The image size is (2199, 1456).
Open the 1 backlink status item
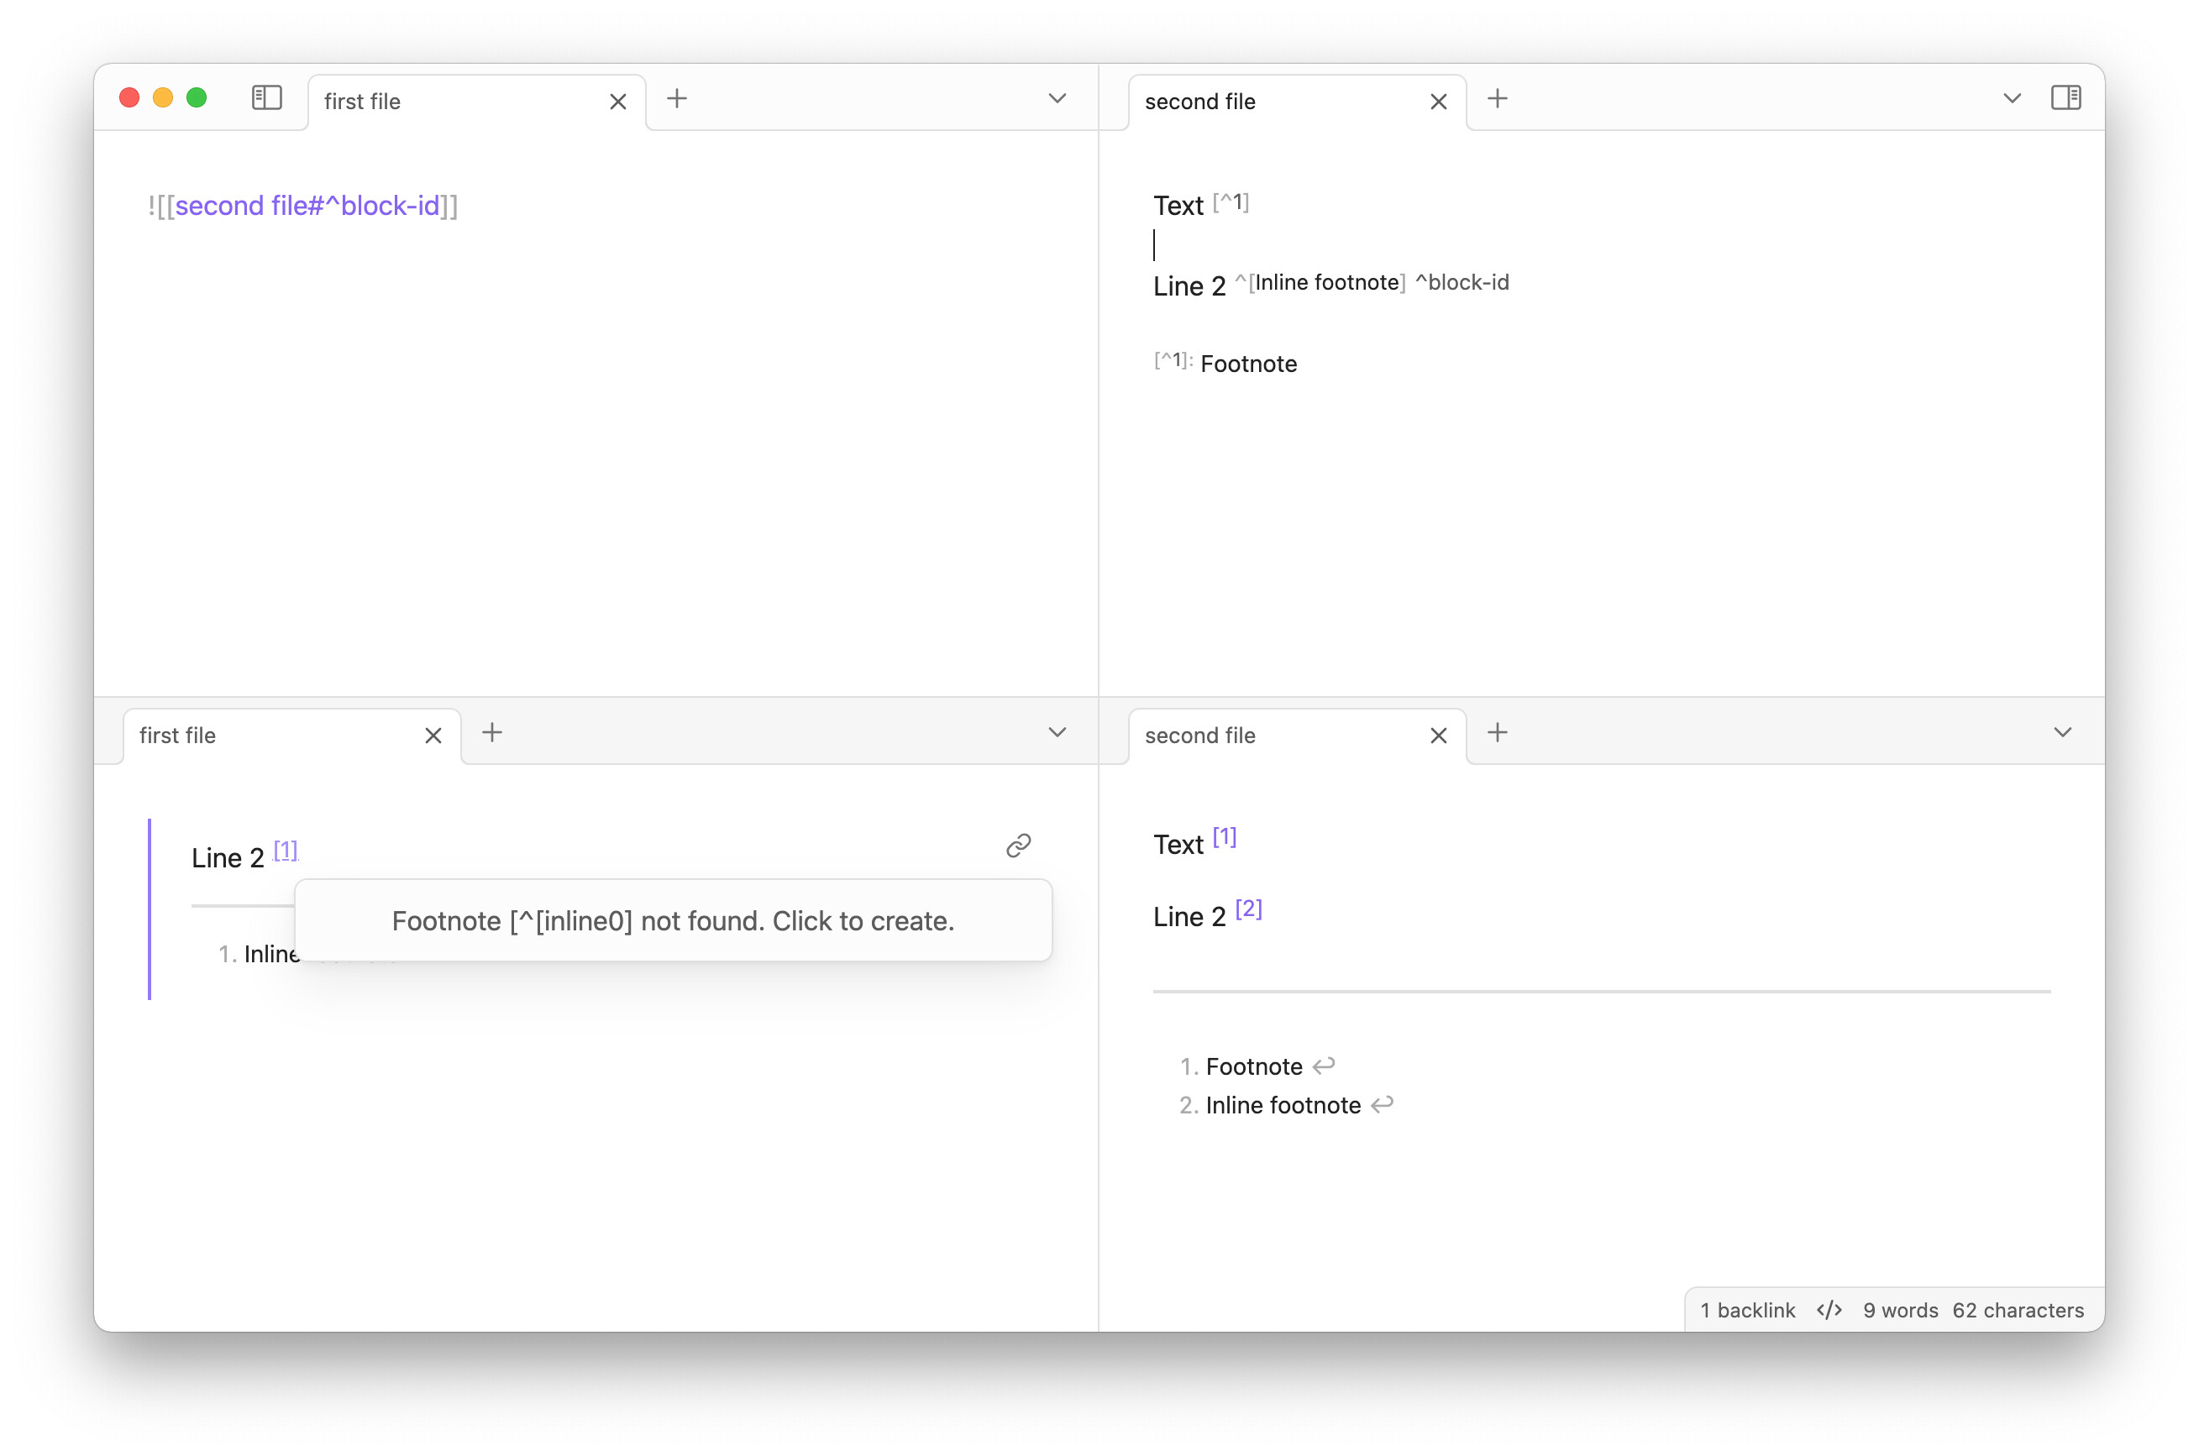click(x=1747, y=1310)
